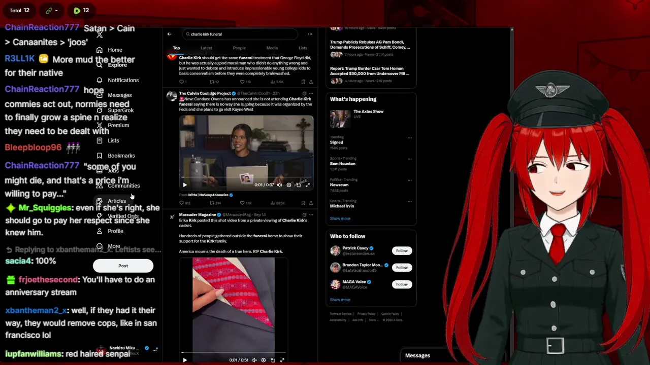Like the Calvin Coolidge Project post
650x365 pixels.
pos(245,203)
